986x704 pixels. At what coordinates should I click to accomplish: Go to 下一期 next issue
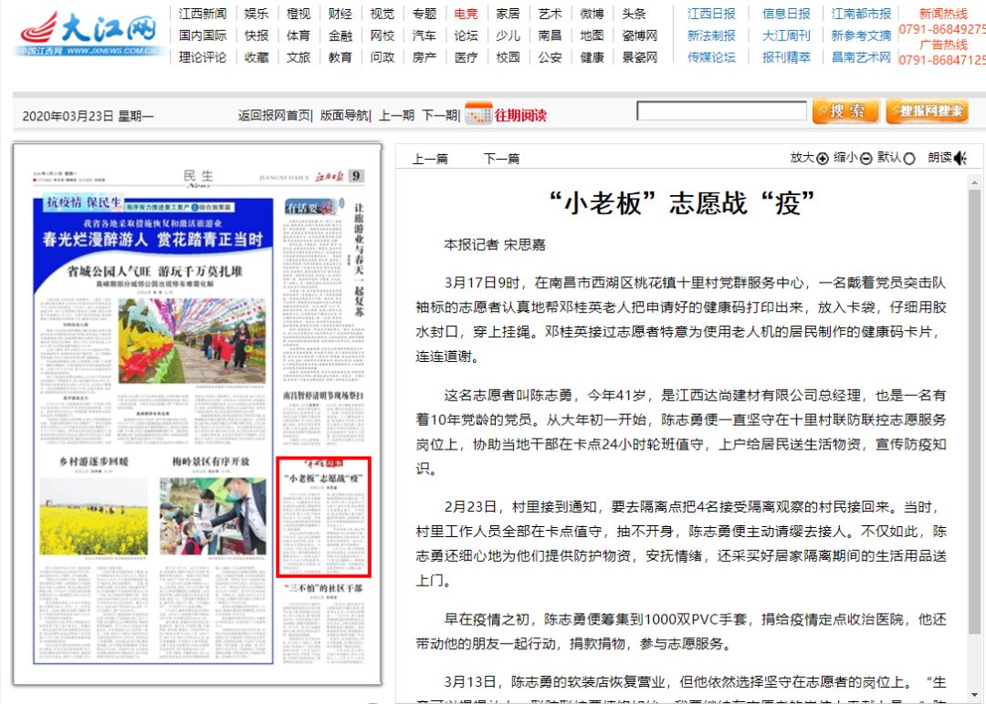439,115
